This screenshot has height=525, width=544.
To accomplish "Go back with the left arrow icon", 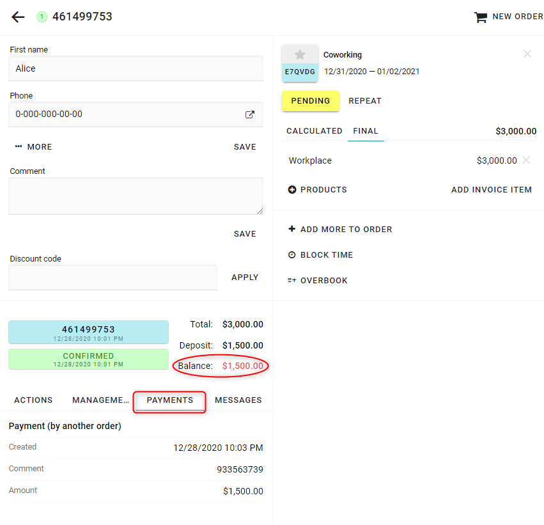I will tap(18, 17).
